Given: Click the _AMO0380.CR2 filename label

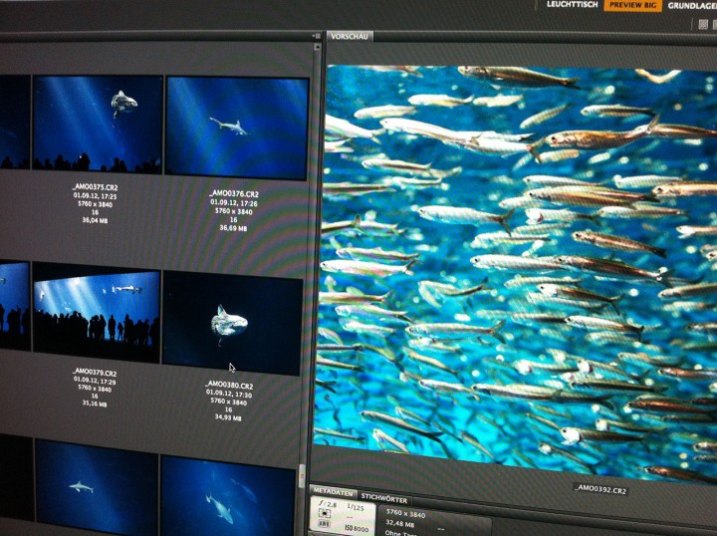Looking at the screenshot, I should (x=230, y=385).
